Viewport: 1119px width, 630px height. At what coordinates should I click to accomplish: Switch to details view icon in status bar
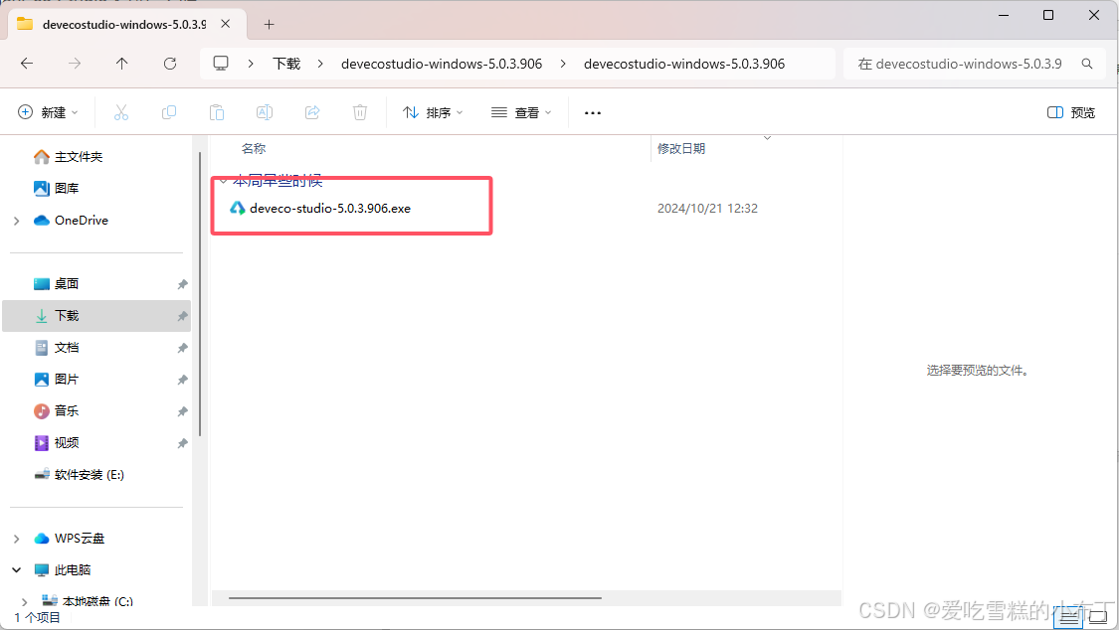point(1068,618)
